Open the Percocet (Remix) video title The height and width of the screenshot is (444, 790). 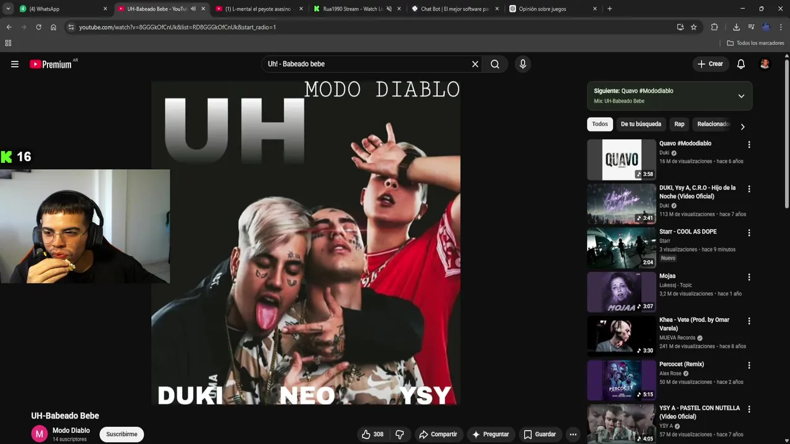(681, 364)
